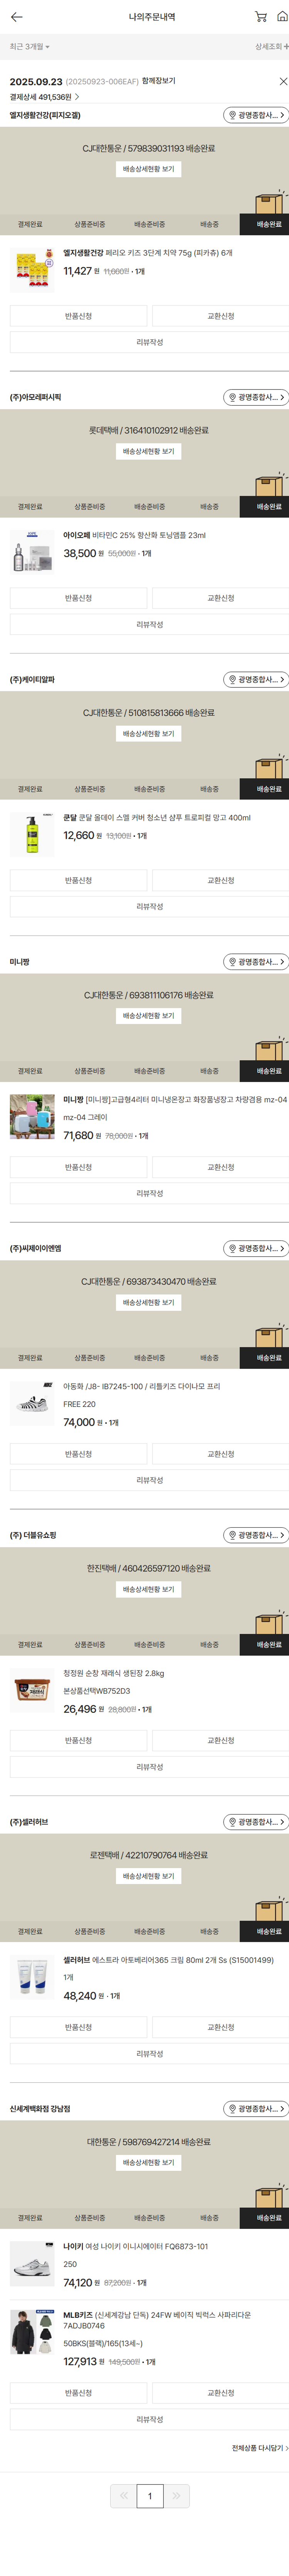
Task: Click 함께장보기 next to the order number
Action: [x=158, y=81]
